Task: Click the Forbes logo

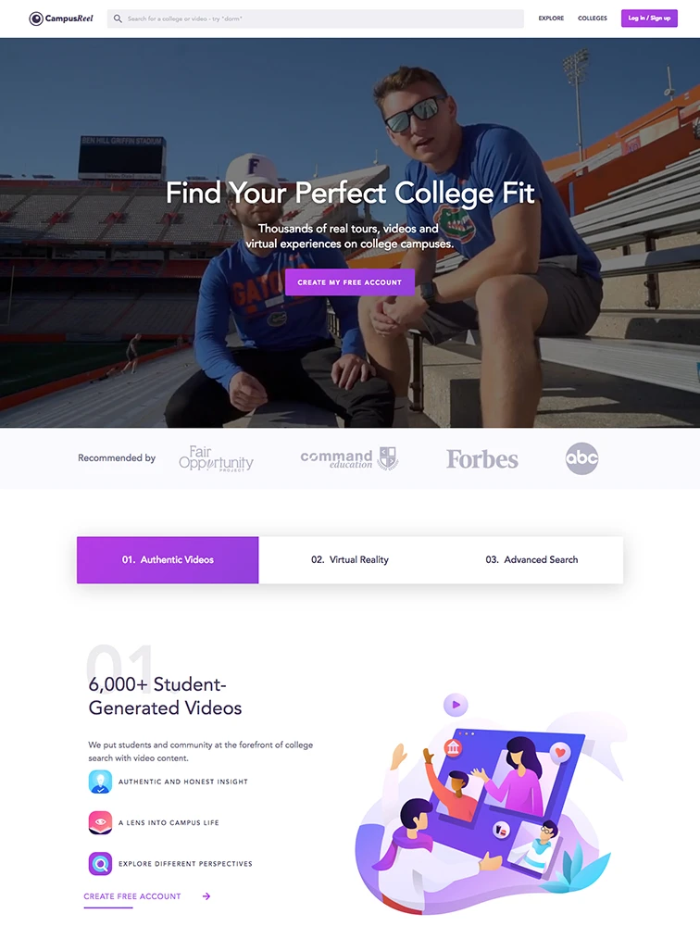Action: 482,459
